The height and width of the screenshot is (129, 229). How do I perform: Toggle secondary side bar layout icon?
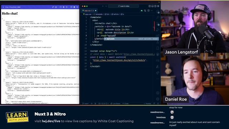click(155, 6)
